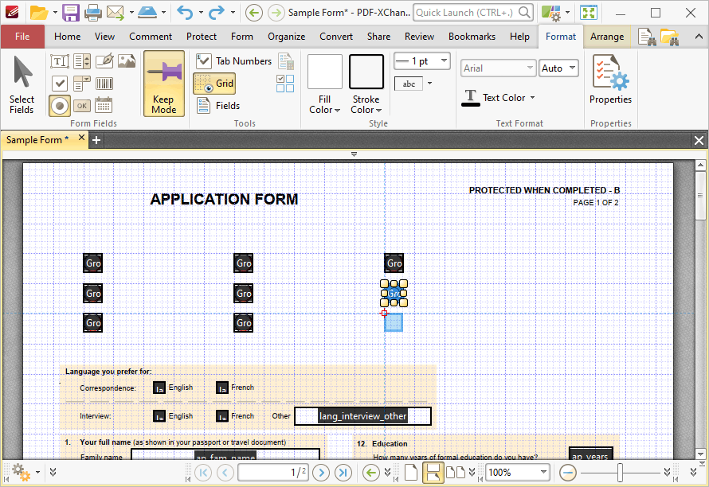Pick the Digital Signature field tool
Viewport: 709px width, 487px height.
coord(104,61)
